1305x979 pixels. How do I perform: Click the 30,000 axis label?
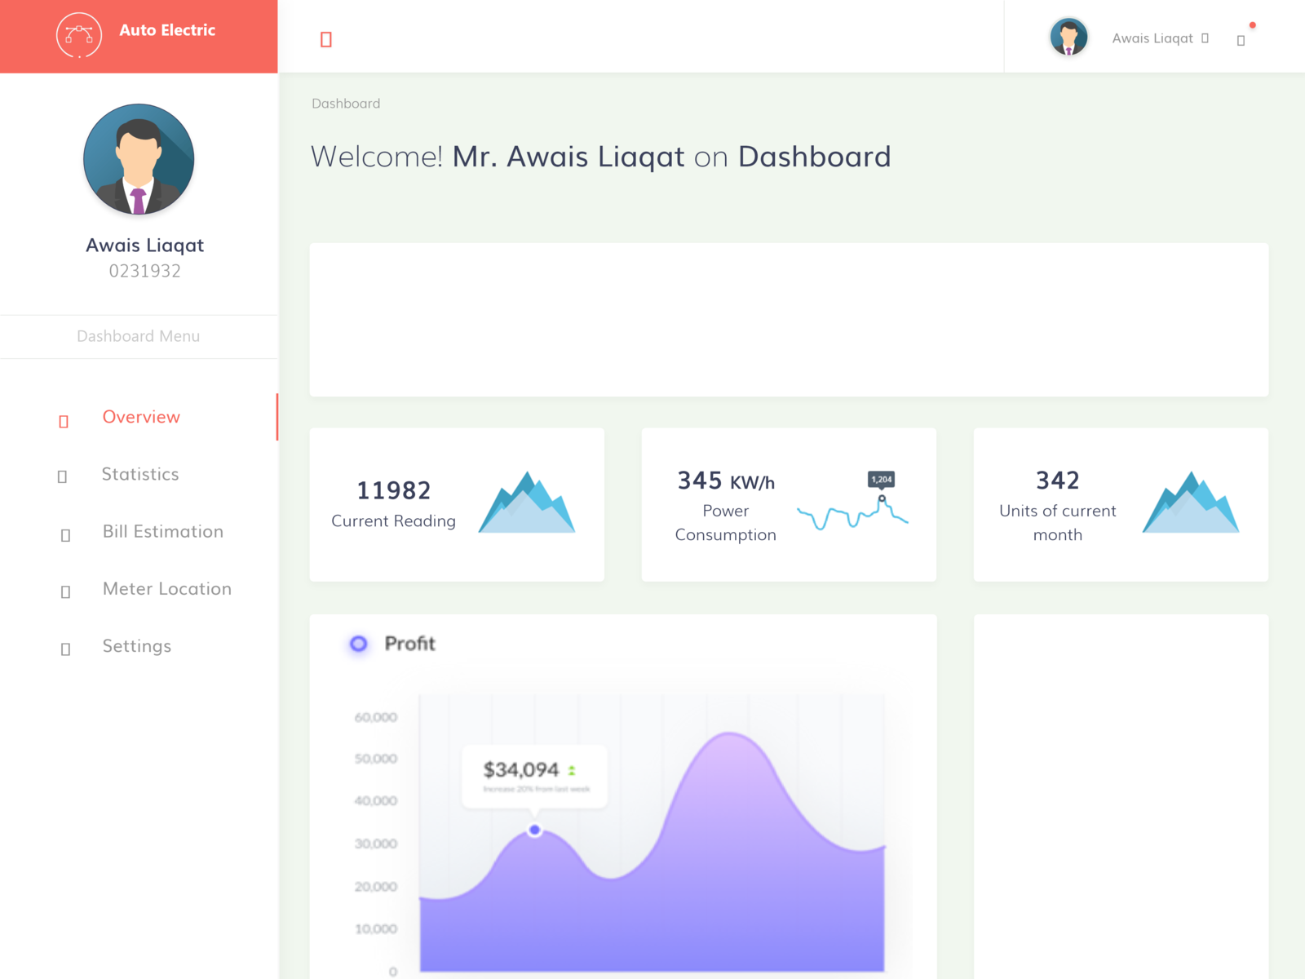tap(376, 844)
